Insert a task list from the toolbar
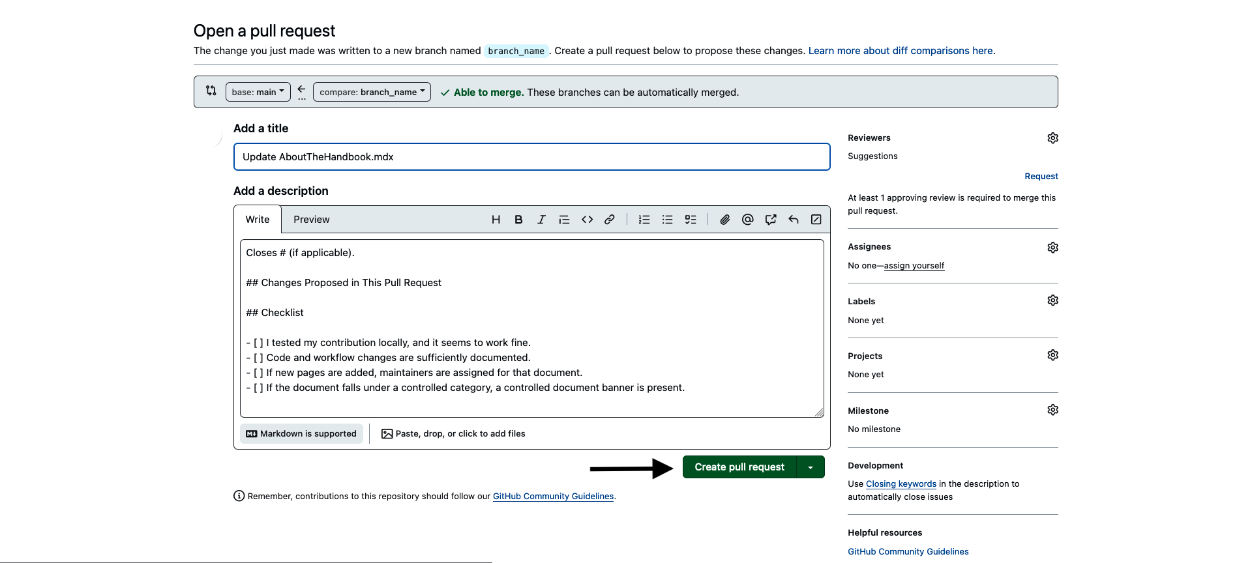1252x563 pixels. coord(691,220)
